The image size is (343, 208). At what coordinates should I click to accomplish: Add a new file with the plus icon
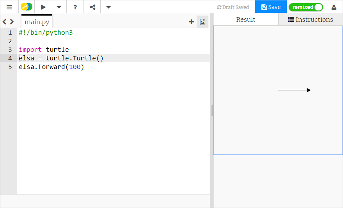click(x=191, y=22)
